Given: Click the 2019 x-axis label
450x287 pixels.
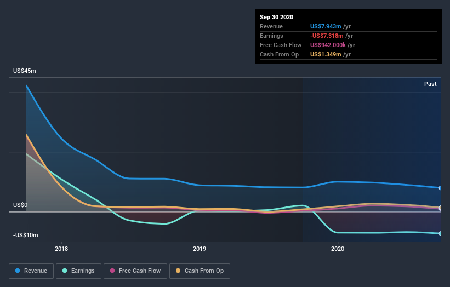Looking at the screenshot, I should (200, 249).
